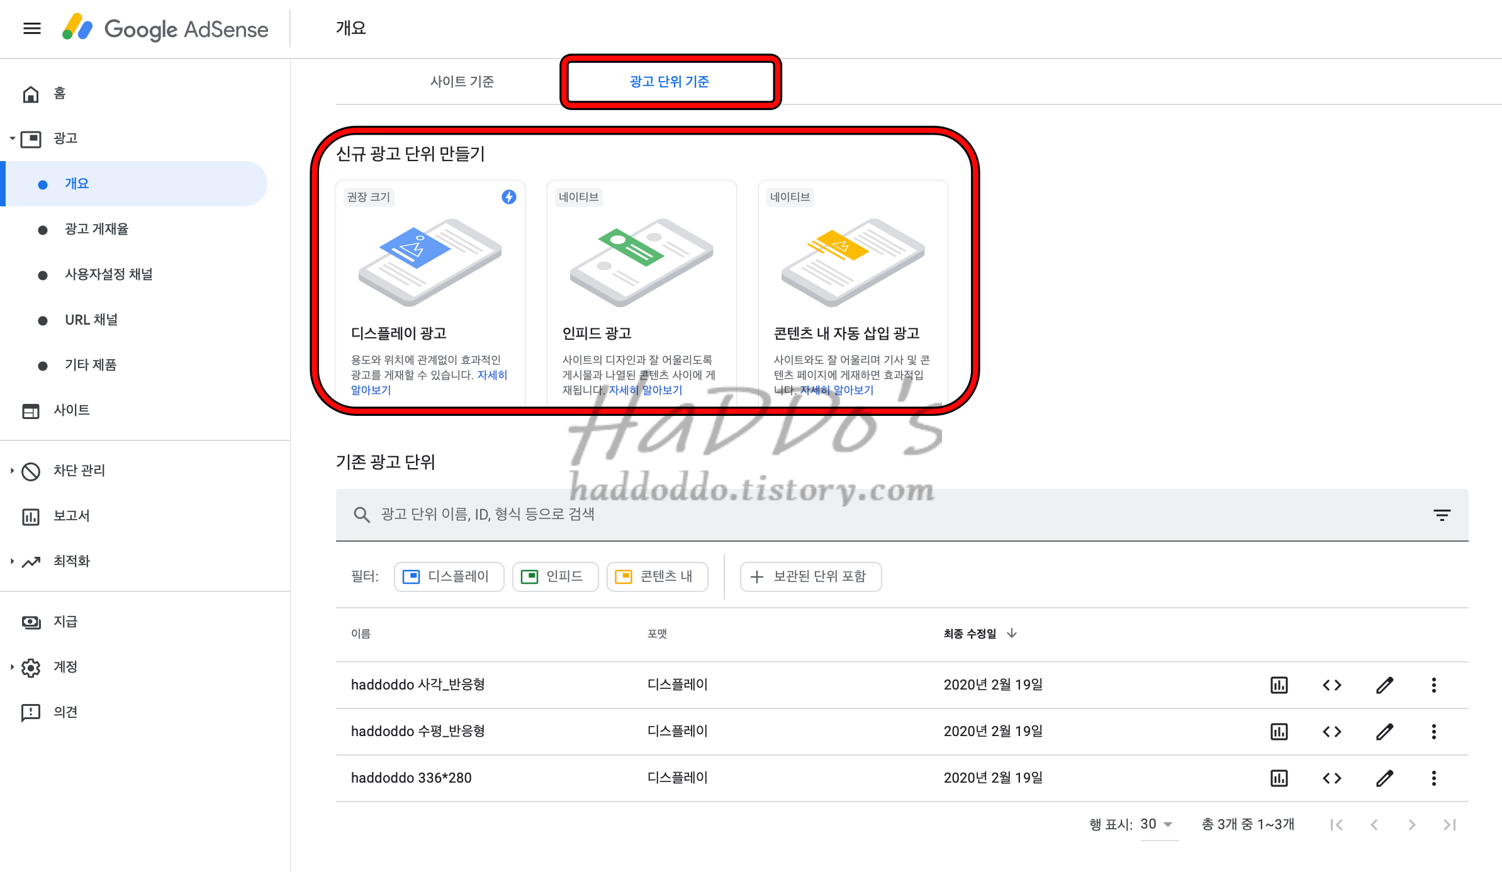View report for haddoddo 336*280
1502x872 pixels.
(x=1279, y=778)
